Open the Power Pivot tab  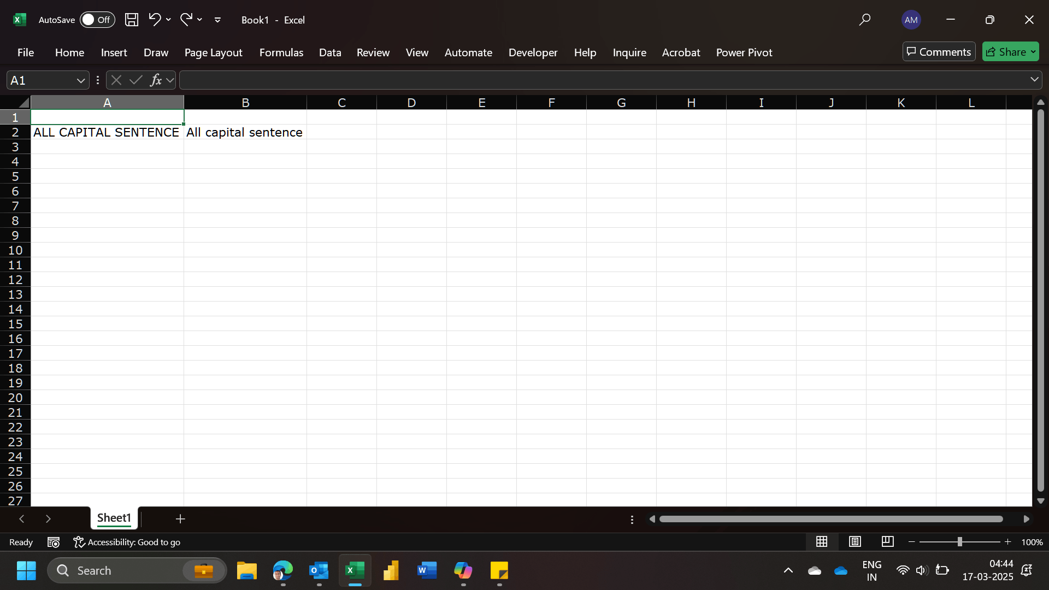pos(744,52)
